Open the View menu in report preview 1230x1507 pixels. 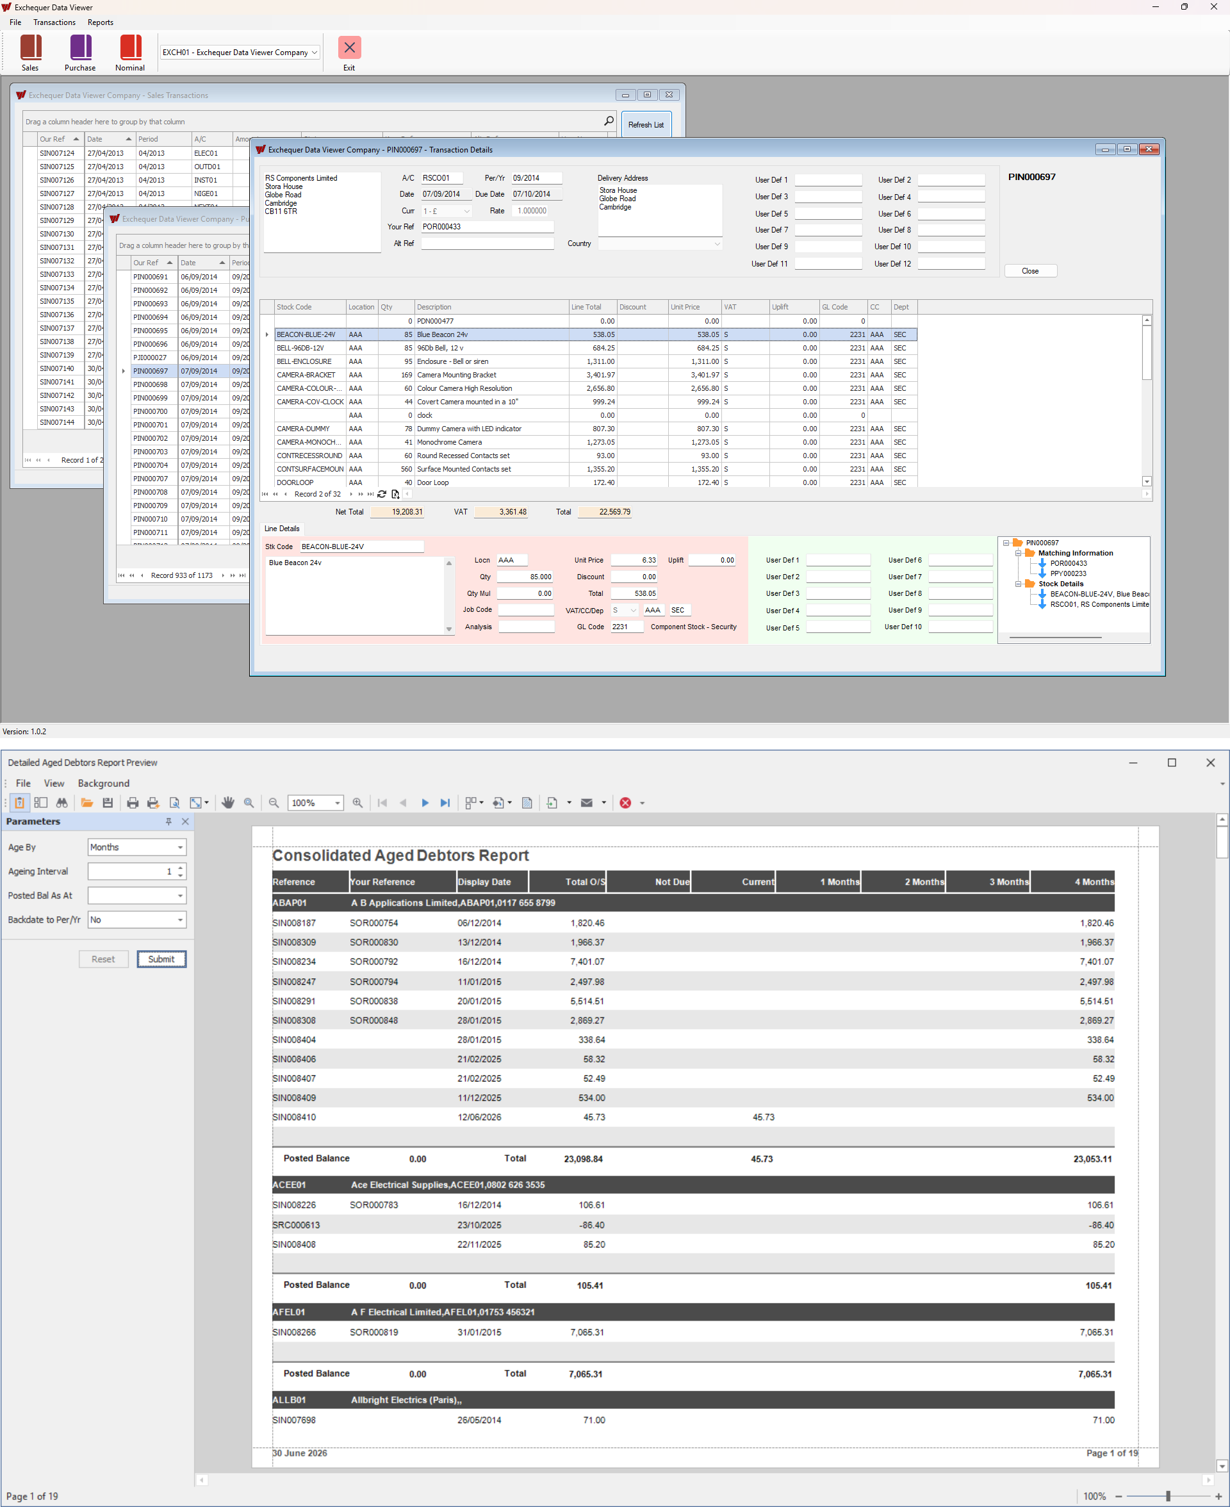tap(54, 783)
